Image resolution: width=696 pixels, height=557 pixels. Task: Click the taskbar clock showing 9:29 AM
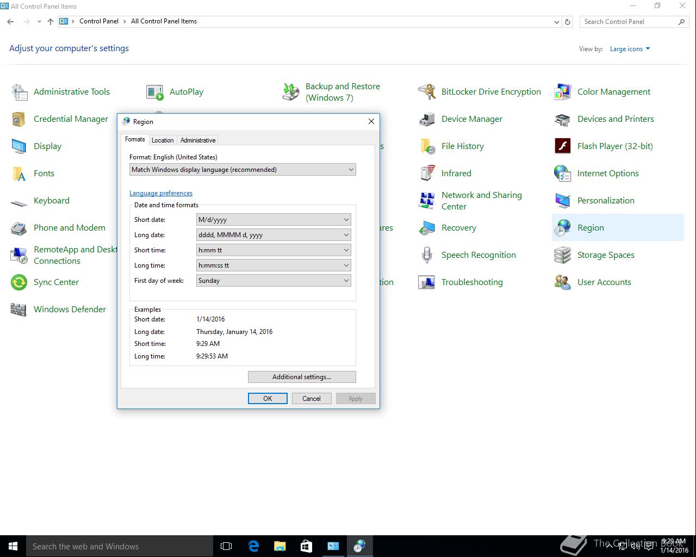point(673,546)
